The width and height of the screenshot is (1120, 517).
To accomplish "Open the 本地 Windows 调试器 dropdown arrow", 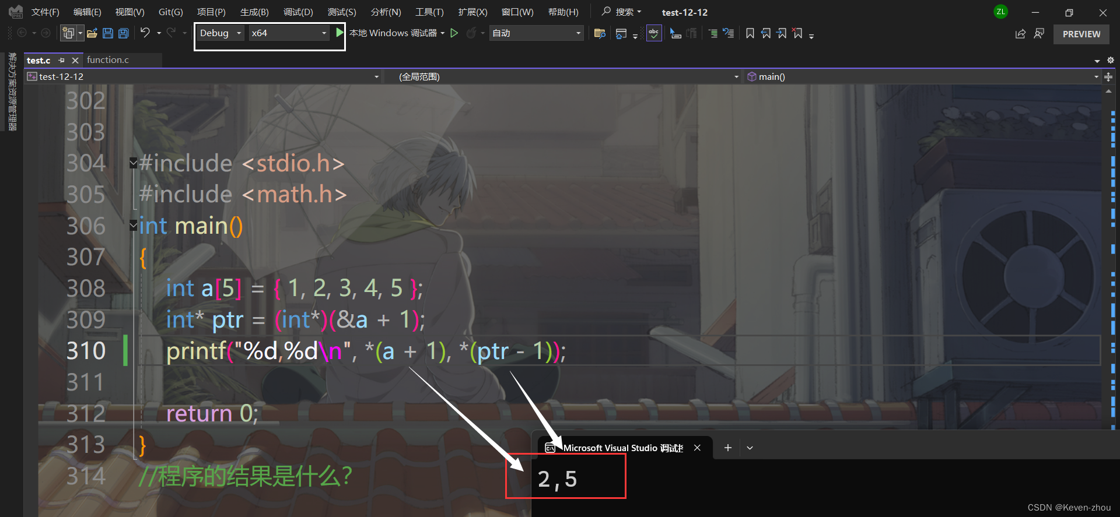I will pos(442,33).
